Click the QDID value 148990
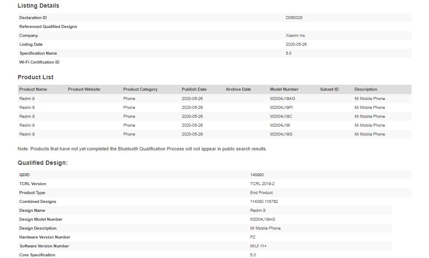Image resolution: width=429 pixels, height=258 pixels. click(257, 175)
